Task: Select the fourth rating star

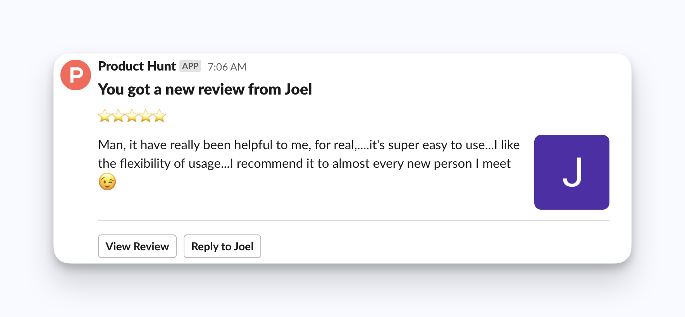Action: [145, 116]
